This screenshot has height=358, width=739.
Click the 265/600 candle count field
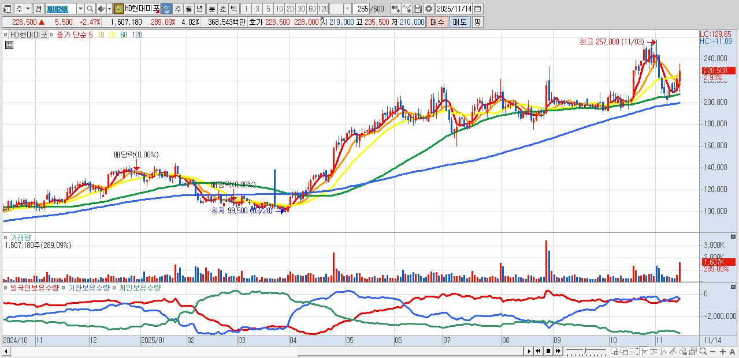pyautogui.click(x=361, y=9)
